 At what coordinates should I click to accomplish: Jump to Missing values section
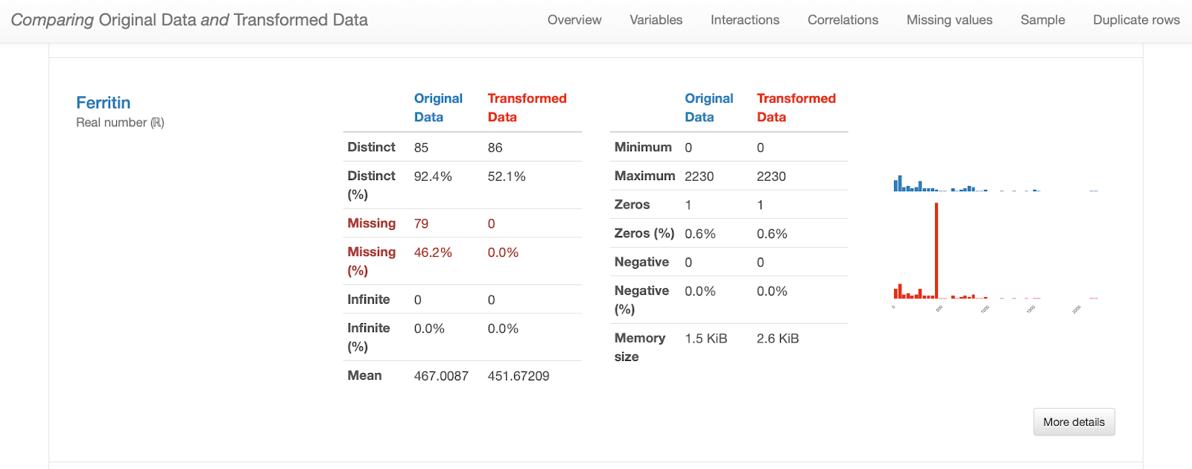949,20
